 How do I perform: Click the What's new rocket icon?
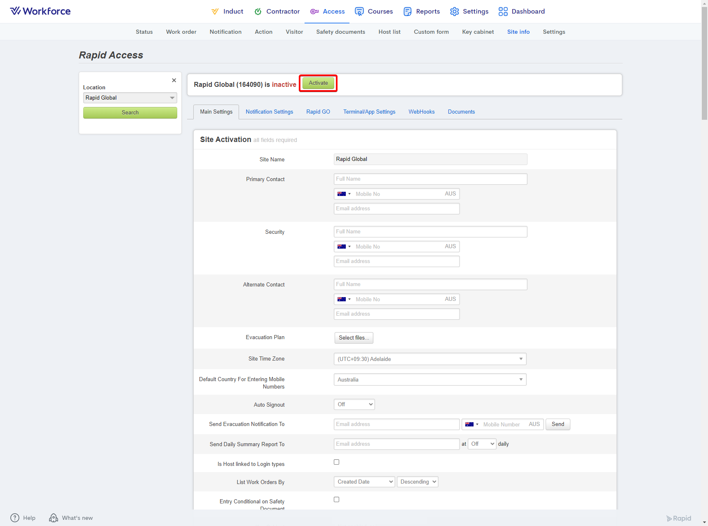pos(54,518)
